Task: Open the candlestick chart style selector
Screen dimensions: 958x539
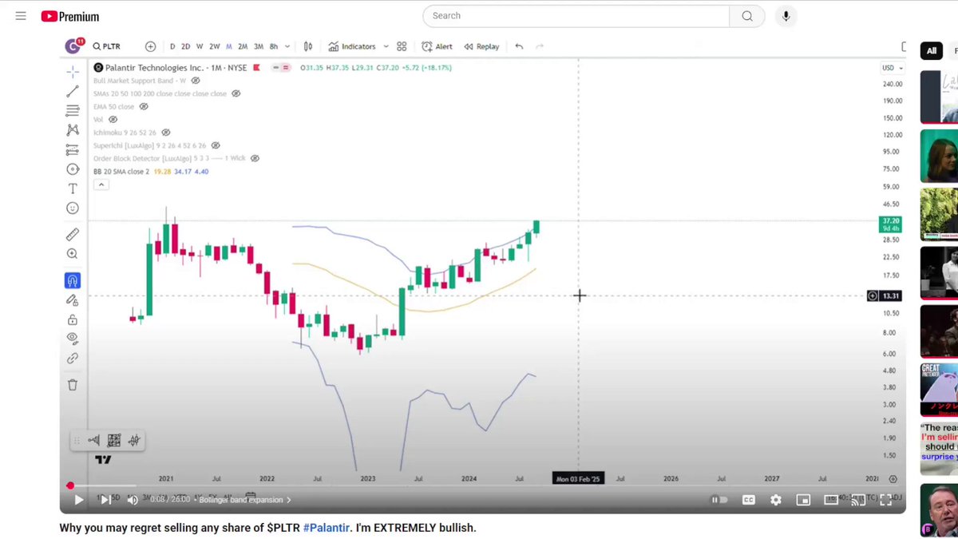Action: tap(308, 46)
